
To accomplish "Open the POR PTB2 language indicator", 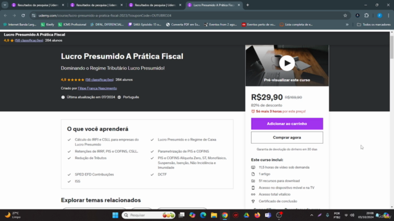I will [x=337, y=215].
